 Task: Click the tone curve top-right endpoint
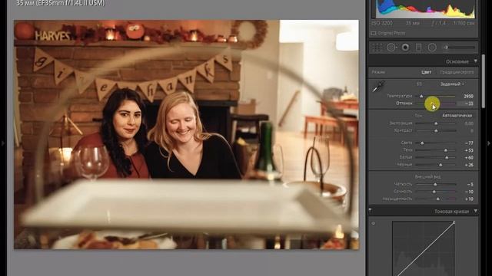click(x=454, y=222)
